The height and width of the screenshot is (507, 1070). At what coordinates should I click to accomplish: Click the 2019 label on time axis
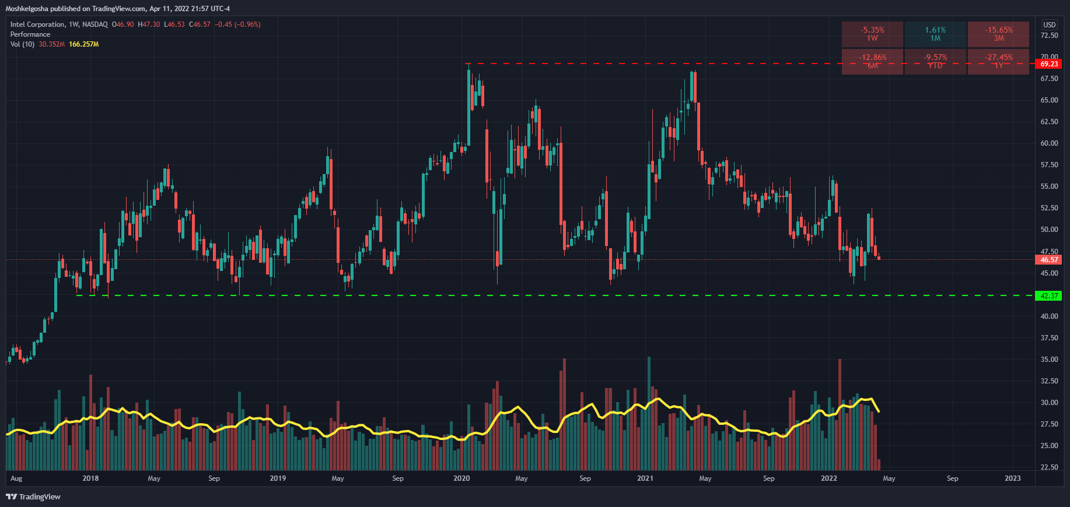point(278,478)
